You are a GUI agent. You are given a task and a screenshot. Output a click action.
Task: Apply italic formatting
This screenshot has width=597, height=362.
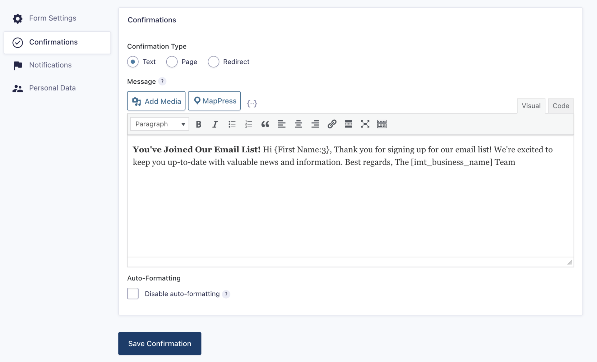215,124
